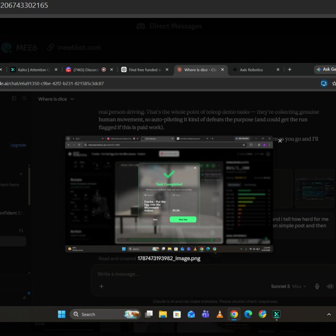Viewport: 336px width, 336px height.
Task: Open the mee6bot.com link in Discord
Action: coord(79,47)
